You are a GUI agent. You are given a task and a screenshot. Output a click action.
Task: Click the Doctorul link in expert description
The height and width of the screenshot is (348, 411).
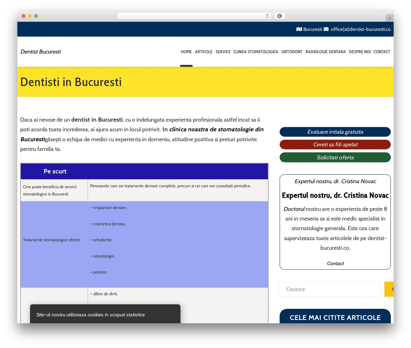294,209
